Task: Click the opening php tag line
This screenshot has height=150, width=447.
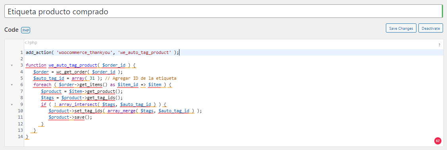Action: click(31, 43)
